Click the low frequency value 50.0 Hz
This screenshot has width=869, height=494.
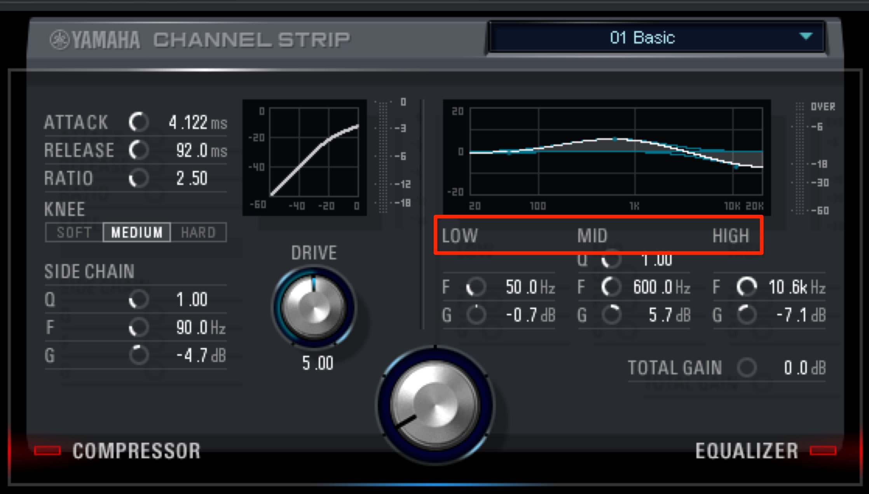tap(530, 287)
